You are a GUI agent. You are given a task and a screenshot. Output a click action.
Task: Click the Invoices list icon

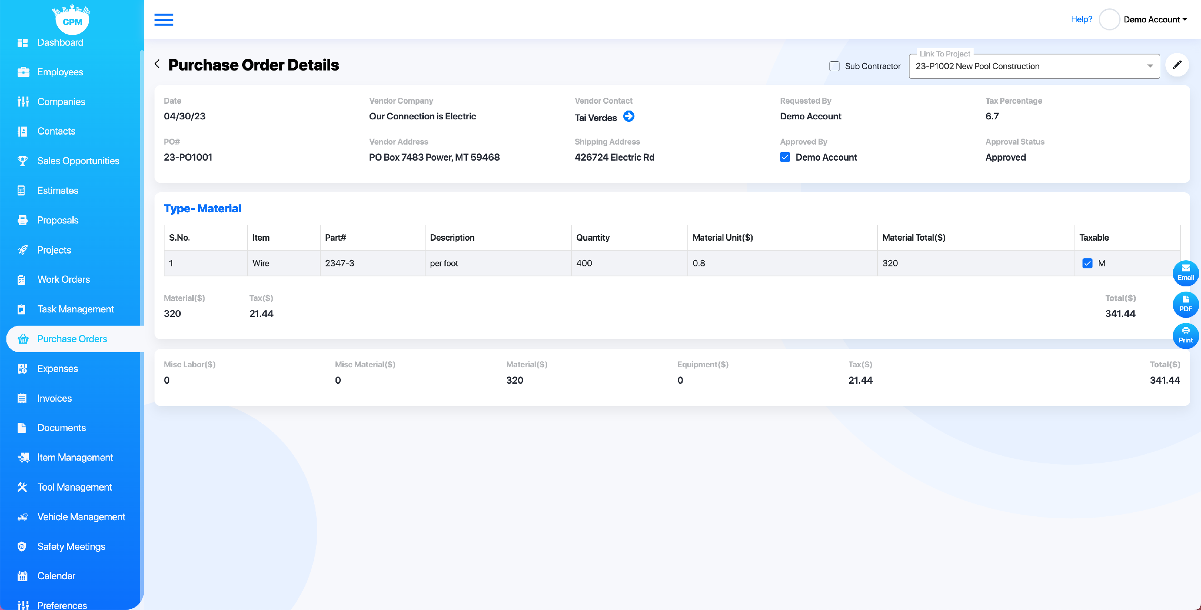(x=22, y=398)
